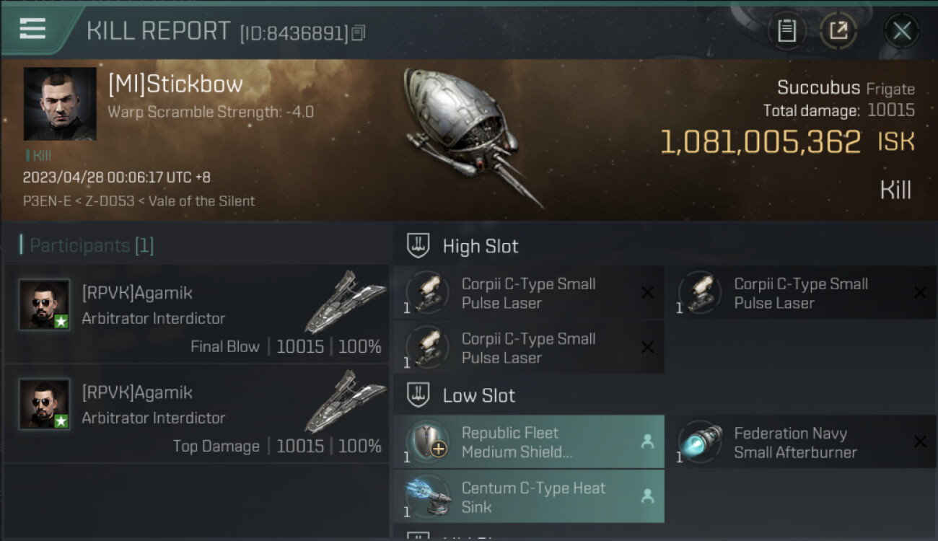Image resolution: width=938 pixels, height=541 pixels.
Task: Click the High Slot section icon
Action: pyautogui.click(x=418, y=245)
